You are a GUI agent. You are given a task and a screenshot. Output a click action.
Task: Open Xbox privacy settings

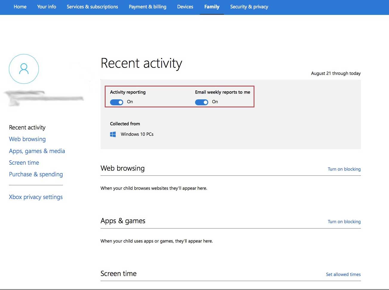coord(36,197)
